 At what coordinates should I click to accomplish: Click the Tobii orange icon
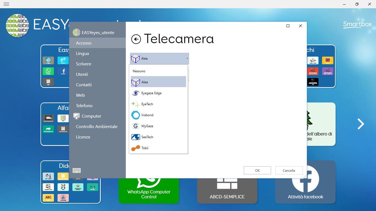click(x=136, y=148)
